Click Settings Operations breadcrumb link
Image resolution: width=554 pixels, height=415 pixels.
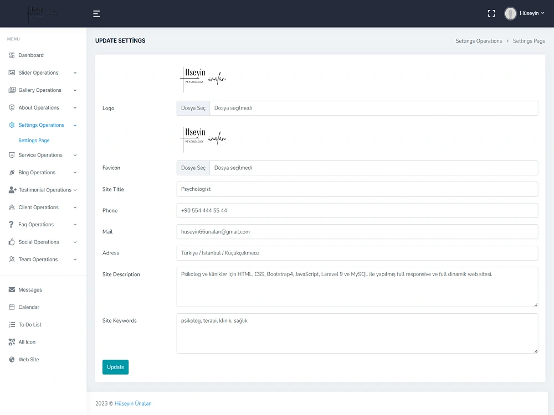(479, 41)
